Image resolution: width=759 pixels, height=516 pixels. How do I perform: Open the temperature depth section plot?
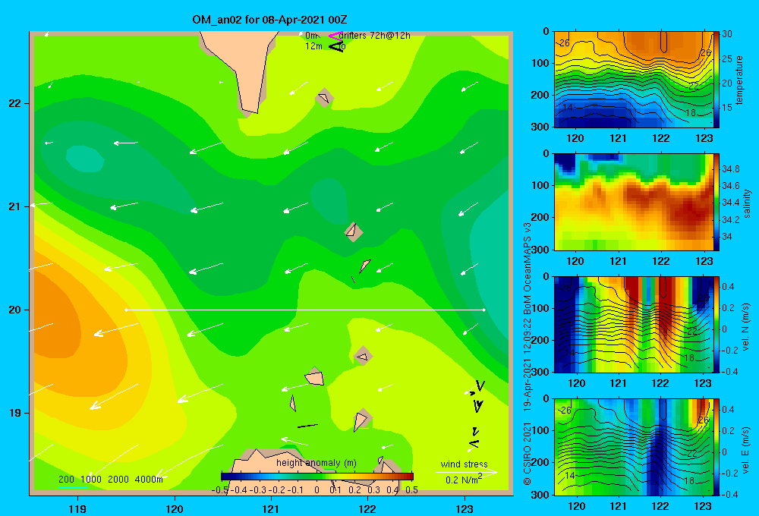pos(633,80)
